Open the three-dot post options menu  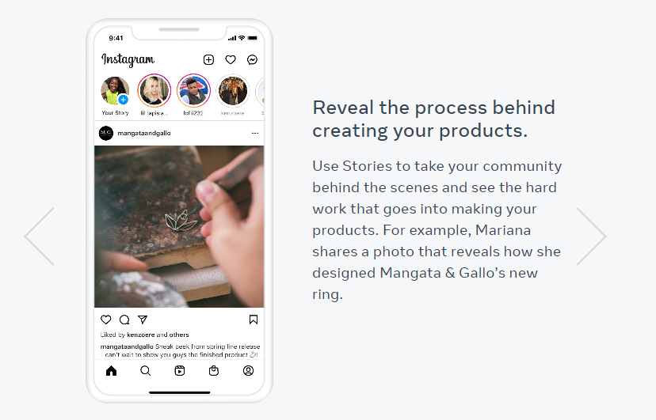pyautogui.click(x=255, y=133)
